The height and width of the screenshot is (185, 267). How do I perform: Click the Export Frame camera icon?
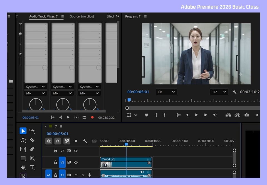click(x=247, y=115)
